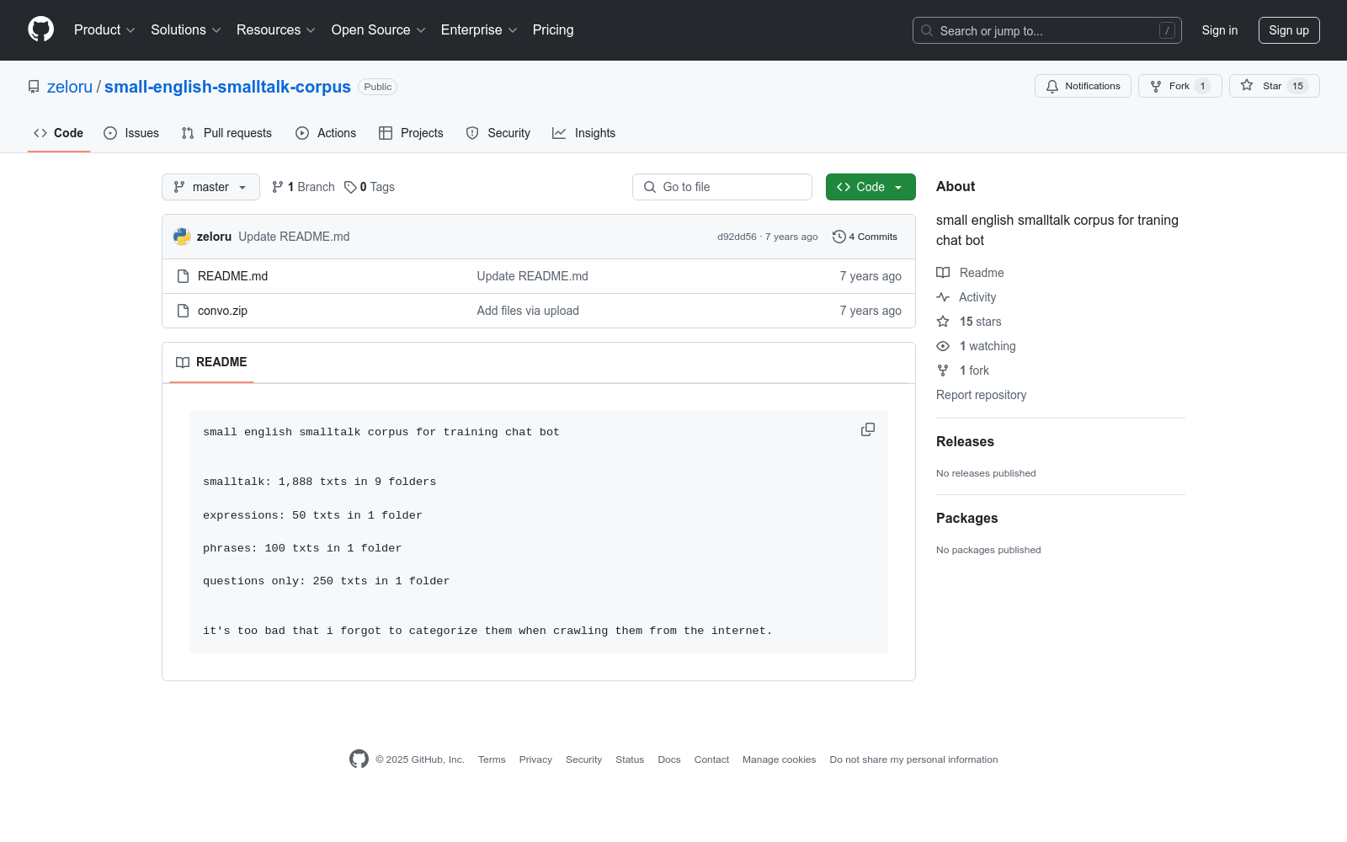Click the README.md file icon
1347x842 pixels.
183,276
